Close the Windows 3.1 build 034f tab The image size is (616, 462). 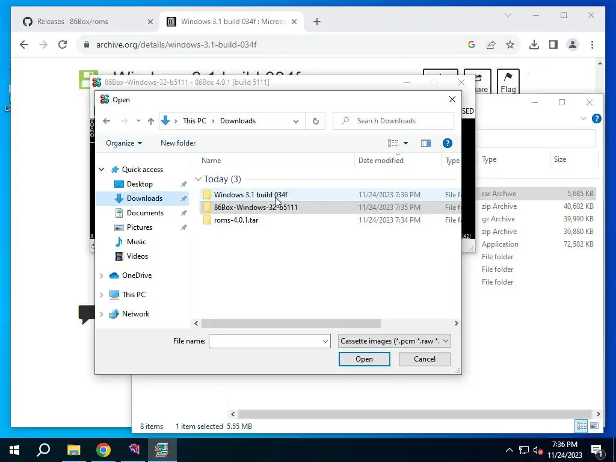[294, 22]
